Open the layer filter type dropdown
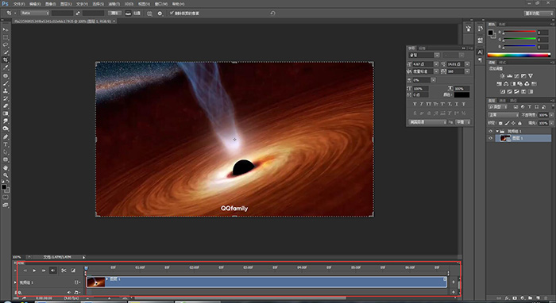This screenshot has height=303, width=556. [499, 107]
